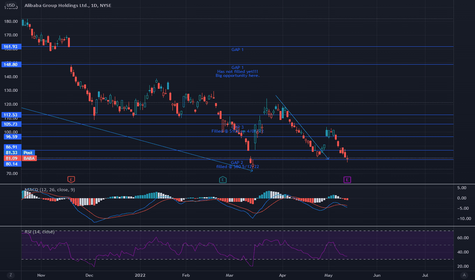Open the USD currency selector
Screen dimensions: 475x280
(11, 5)
